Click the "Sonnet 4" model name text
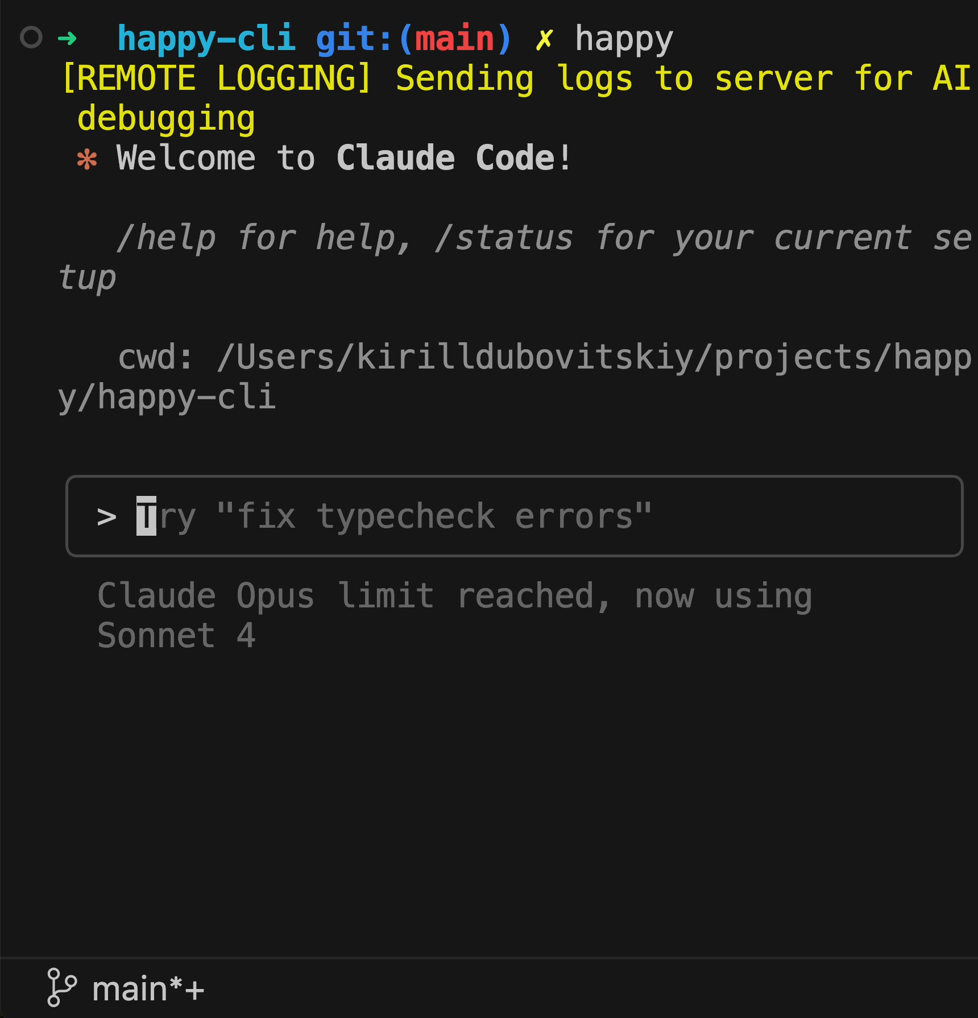The image size is (978, 1018). click(x=176, y=636)
